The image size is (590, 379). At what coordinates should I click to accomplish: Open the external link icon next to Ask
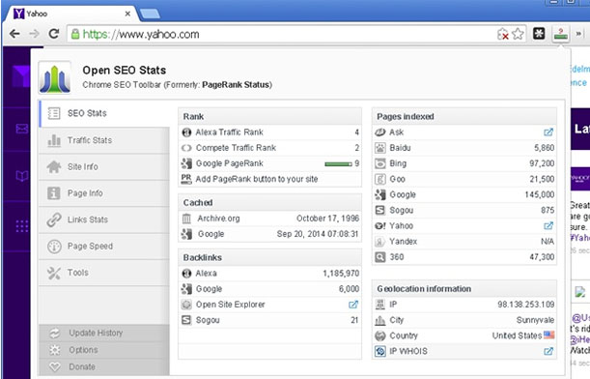548,132
